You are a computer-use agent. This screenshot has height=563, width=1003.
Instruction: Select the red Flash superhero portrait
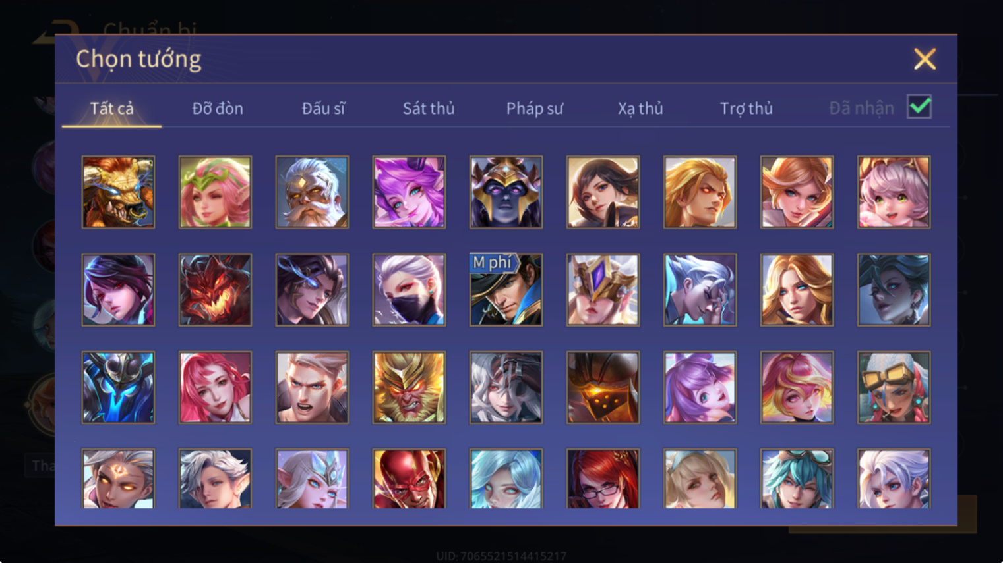pos(409,479)
